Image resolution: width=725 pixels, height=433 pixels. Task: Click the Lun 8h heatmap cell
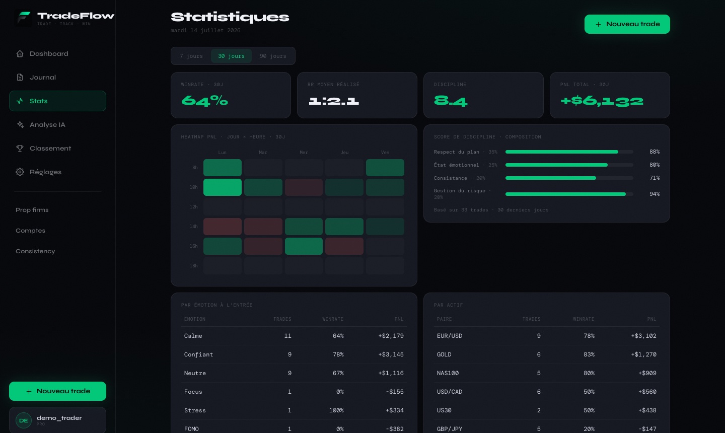pyautogui.click(x=223, y=168)
